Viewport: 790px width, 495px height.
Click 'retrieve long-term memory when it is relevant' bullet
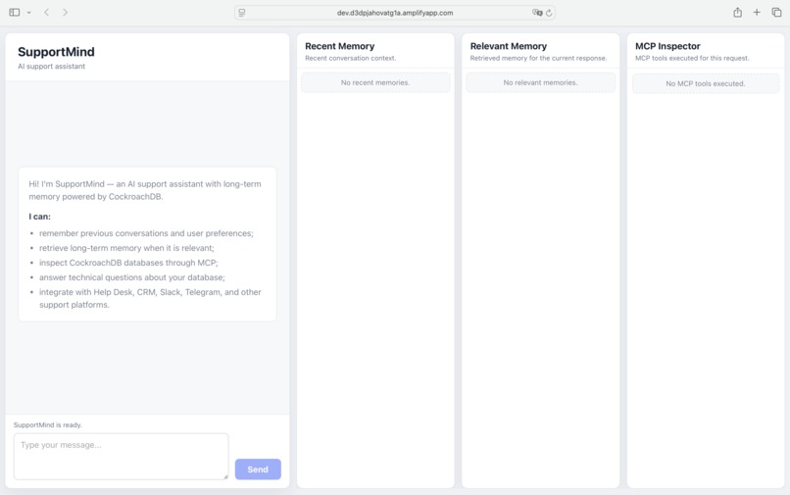point(126,248)
